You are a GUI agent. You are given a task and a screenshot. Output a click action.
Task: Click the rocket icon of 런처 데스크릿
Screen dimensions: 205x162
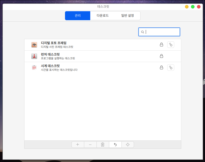coord(34,56)
